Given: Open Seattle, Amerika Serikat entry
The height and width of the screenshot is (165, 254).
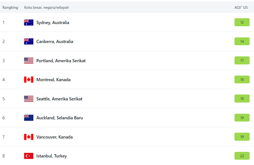Looking at the screenshot, I should coord(59,99).
